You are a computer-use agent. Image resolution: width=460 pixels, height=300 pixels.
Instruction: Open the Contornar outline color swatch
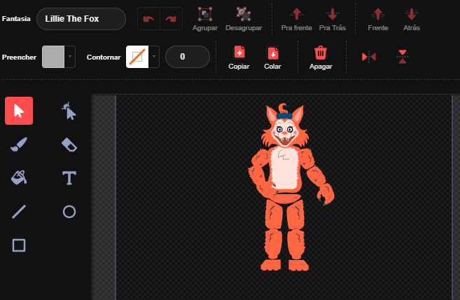(137, 57)
